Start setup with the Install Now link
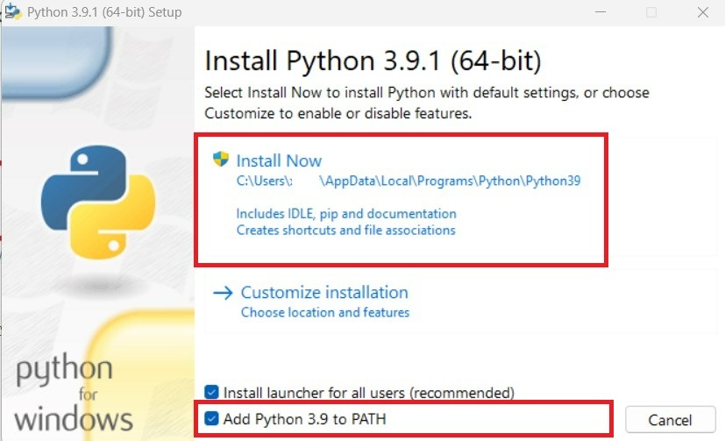This screenshot has width=725, height=441. click(x=279, y=160)
